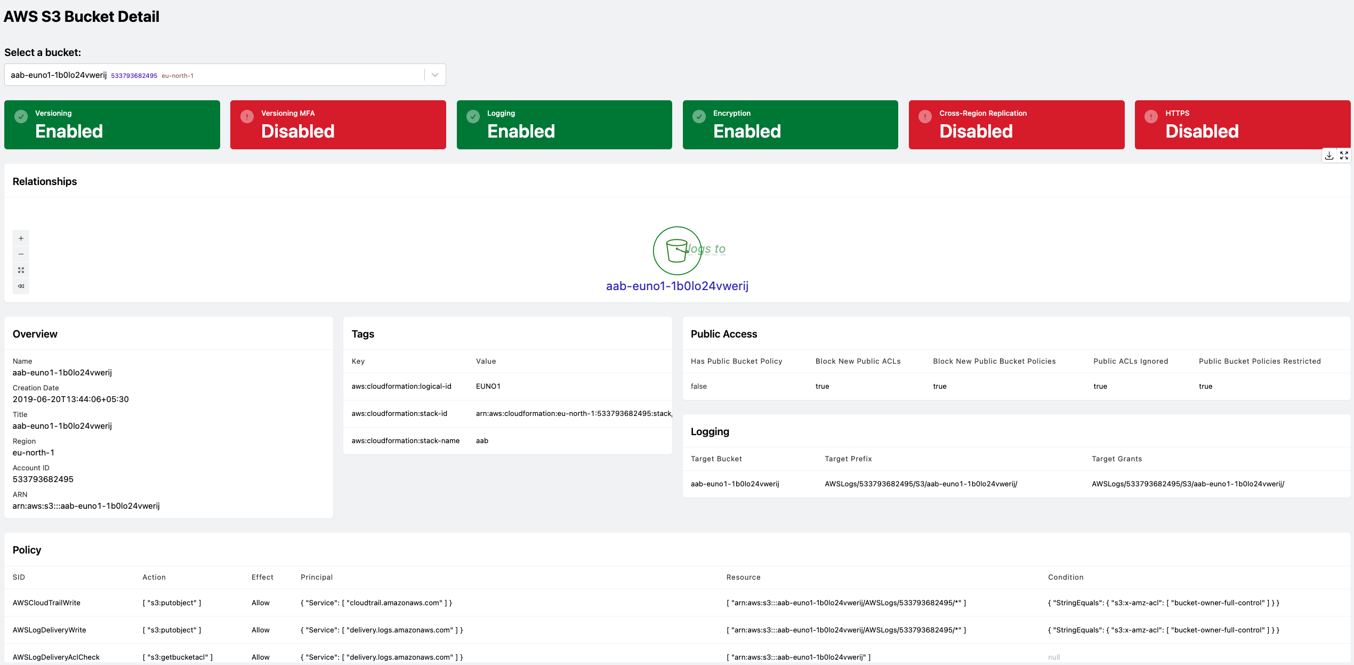
Task: Click fit-to-view icon in graph controls
Action: point(21,270)
